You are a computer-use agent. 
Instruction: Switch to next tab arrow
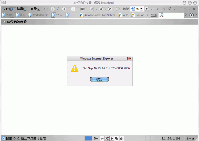click(x=164, y=9)
